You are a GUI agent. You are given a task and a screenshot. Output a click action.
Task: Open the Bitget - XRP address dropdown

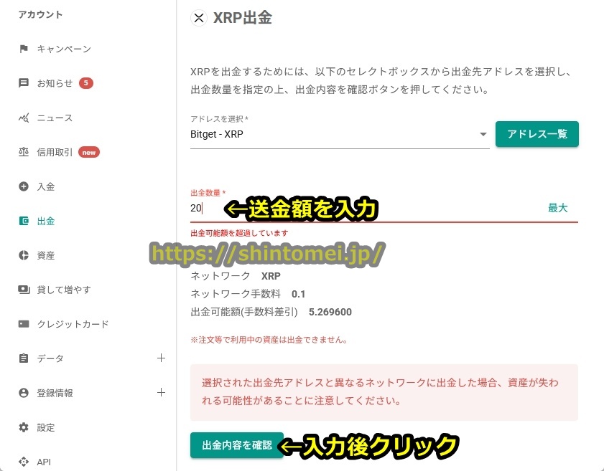tap(340, 135)
